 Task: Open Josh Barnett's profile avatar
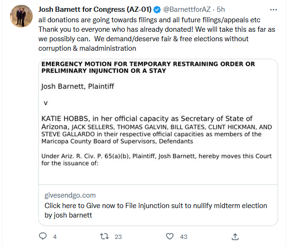(x=19, y=17)
